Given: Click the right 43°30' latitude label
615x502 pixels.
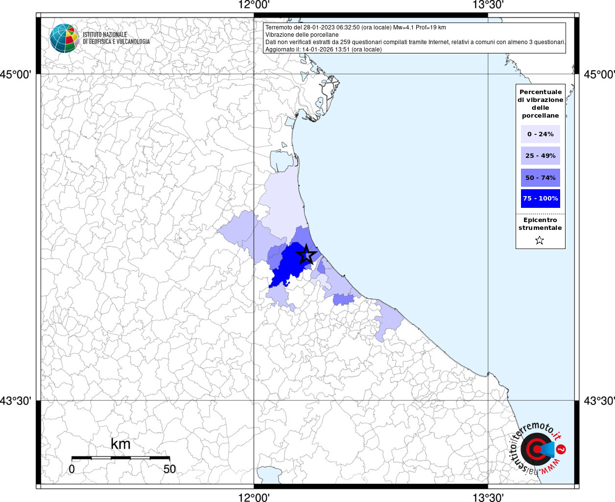Looking at the screenshot, I should tap(599, 401).
